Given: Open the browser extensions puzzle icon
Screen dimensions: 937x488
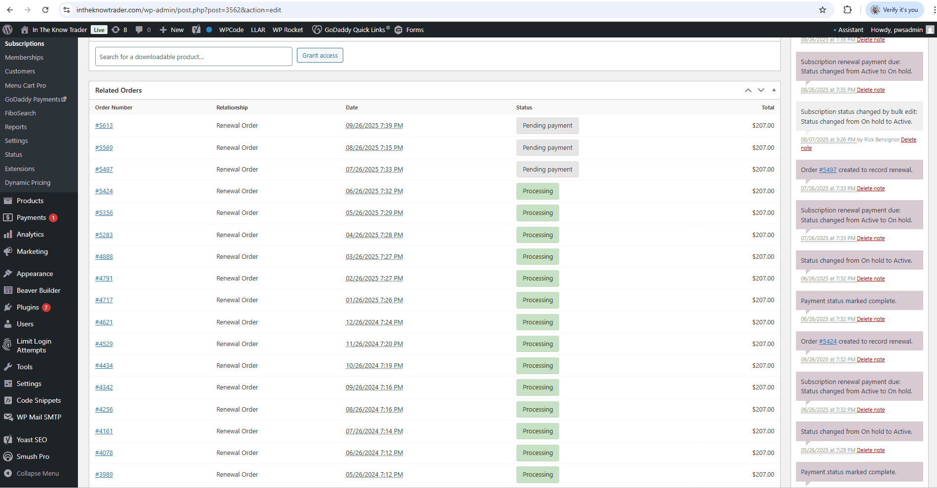Looking at the screenshot, I should pyautogui.click(x=847, y=10).
